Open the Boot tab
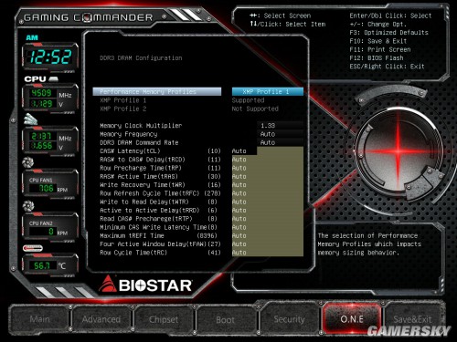The height and width of the screenshot is (342, 457). (x=226, y=319)
